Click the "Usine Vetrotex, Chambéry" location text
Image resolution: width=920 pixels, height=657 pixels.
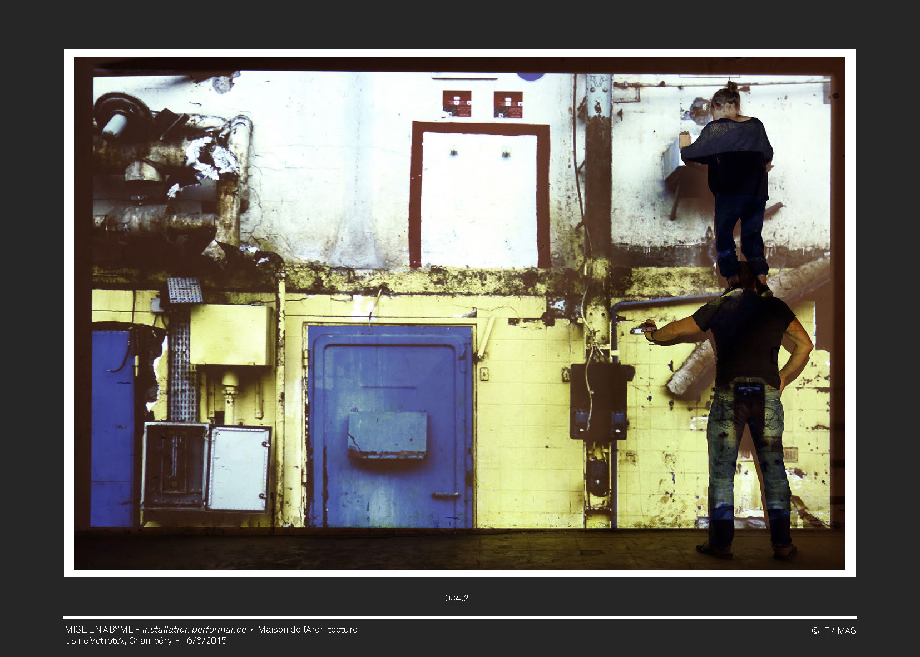click(118, 640)
